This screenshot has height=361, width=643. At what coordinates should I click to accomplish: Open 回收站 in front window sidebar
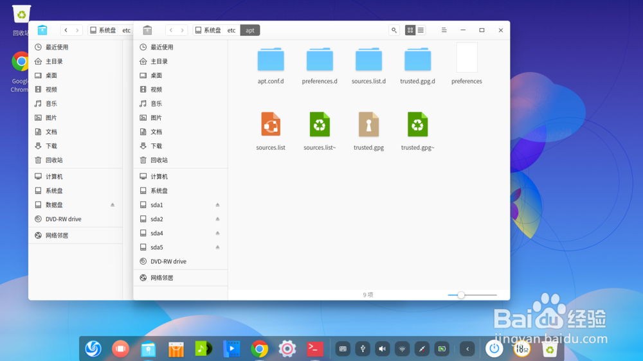coord(181,160)
